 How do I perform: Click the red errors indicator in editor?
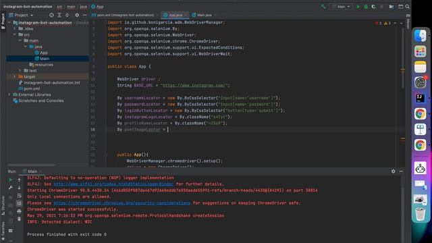tap(378, 23)
